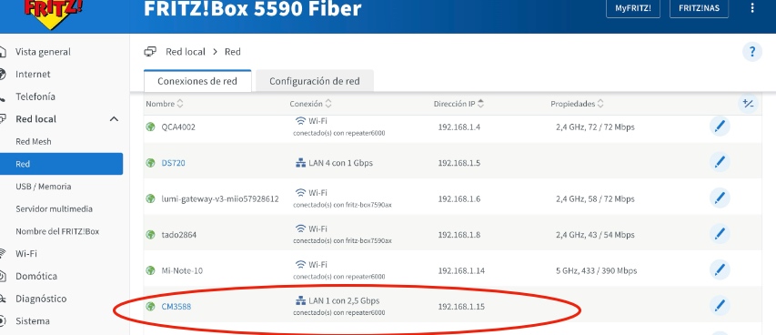Sort the table by Conexión column
This screenshot has height=335, width=776.
pyautogui.click(x=310, y=104)
